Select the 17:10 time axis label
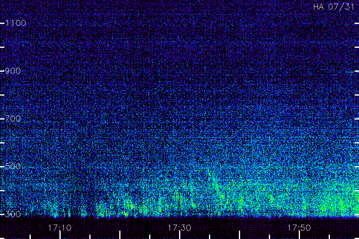The image size is (359, 239). (x=60, y=228)
